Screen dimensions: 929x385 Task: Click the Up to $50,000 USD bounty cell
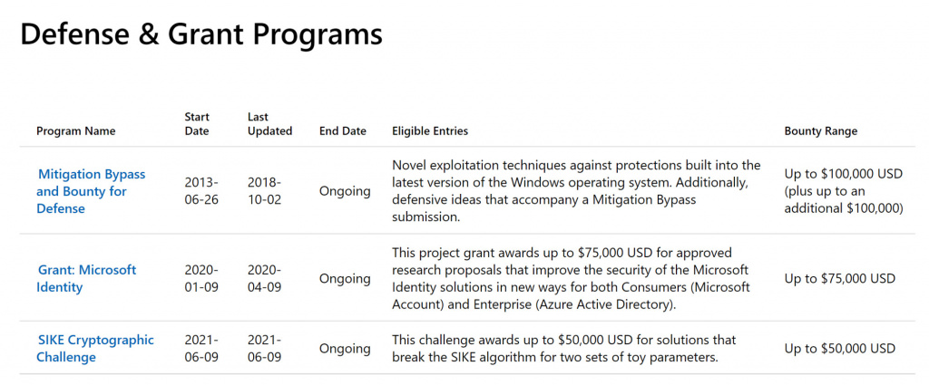(x=839, y=349)
